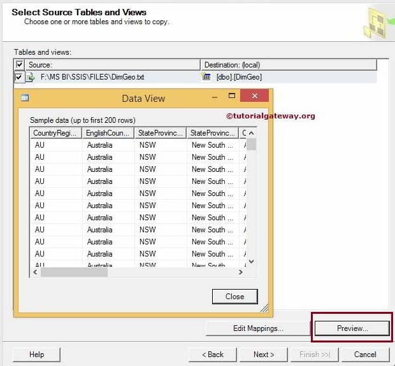Select the CountryRegi... column header
The width and height of the screenshot is (395, 366).
coord(56,133)
